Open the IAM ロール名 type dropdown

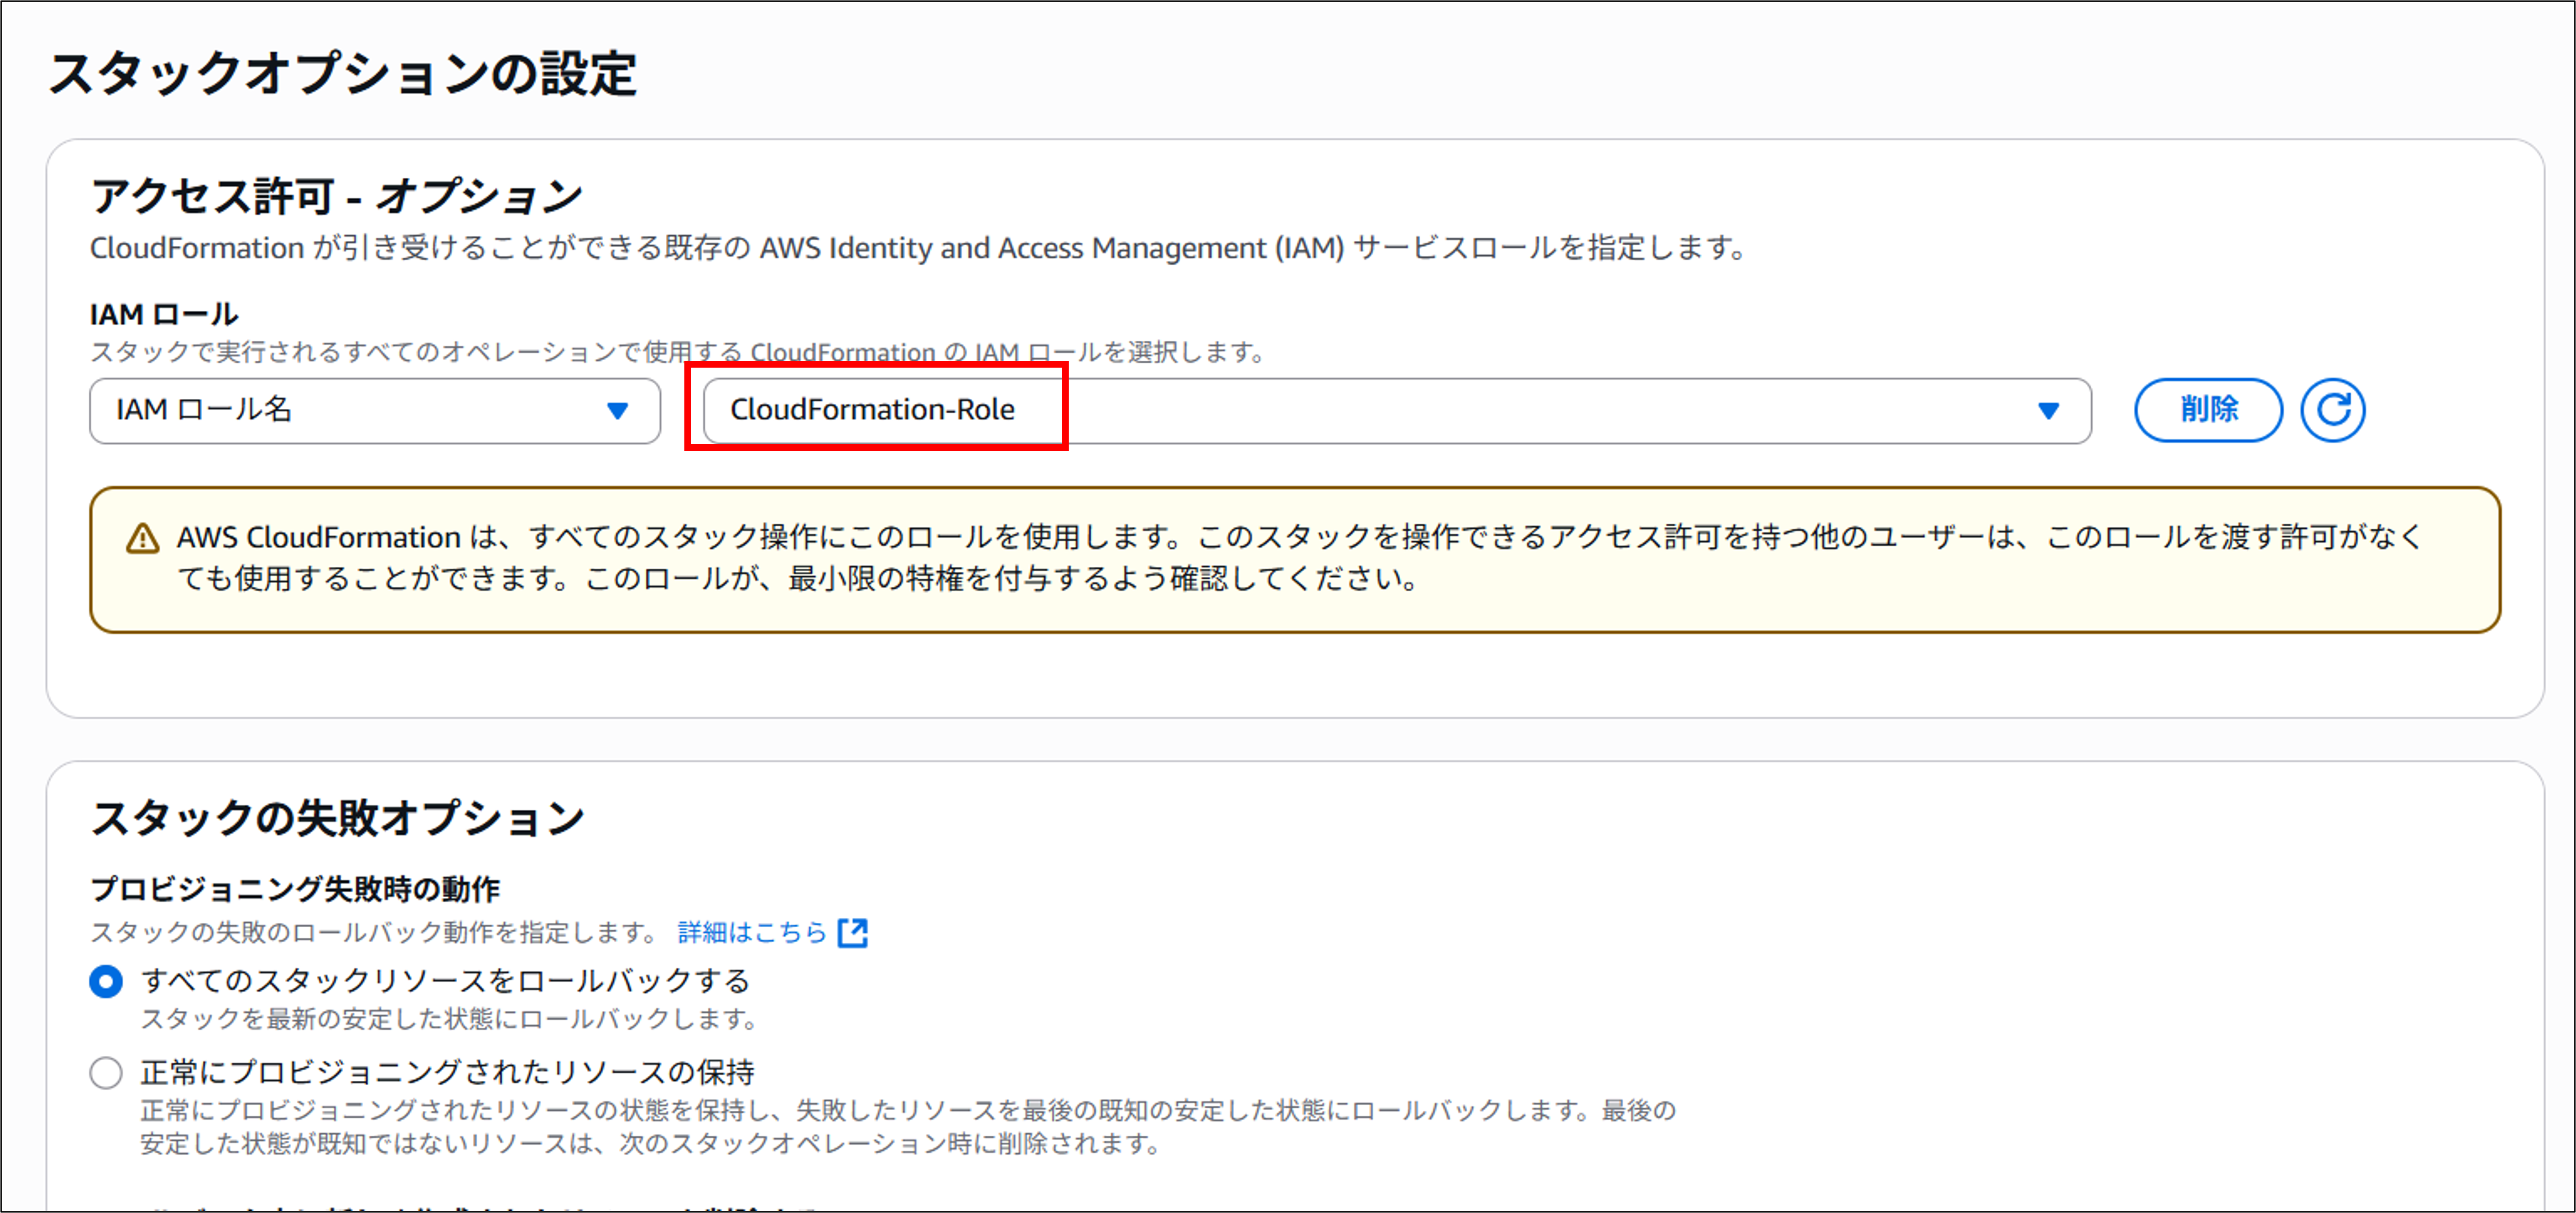coord(375,410)
